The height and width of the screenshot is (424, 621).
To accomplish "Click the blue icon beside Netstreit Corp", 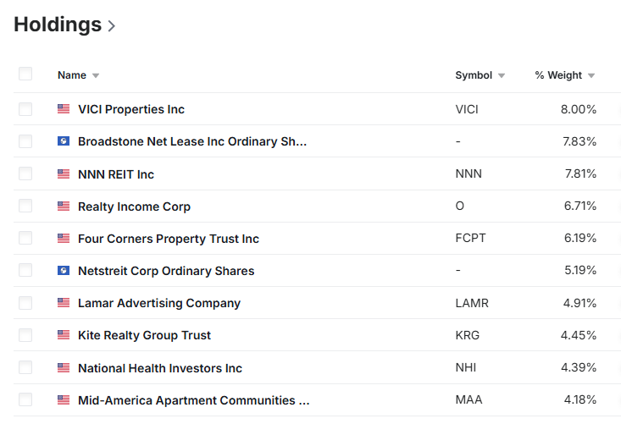I will tap(64, 271).
